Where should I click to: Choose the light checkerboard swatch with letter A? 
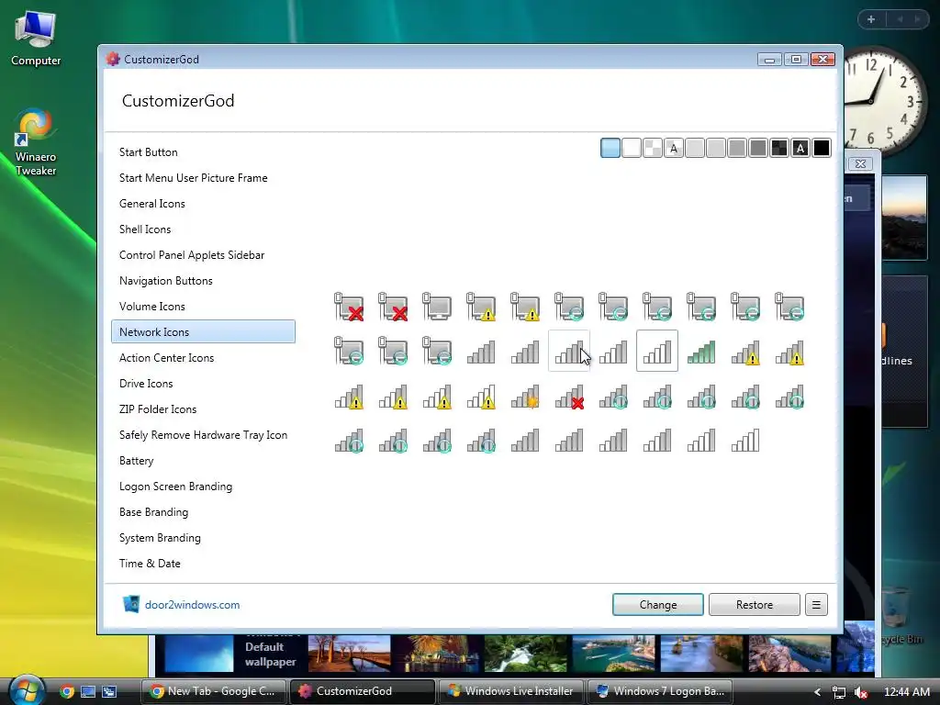pyautogui.click(x=673, y=148)
